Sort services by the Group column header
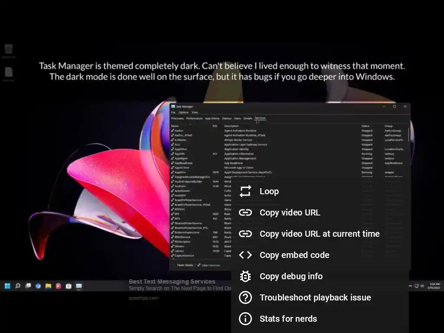The image size is (444, 333). (x=388, y=126)
